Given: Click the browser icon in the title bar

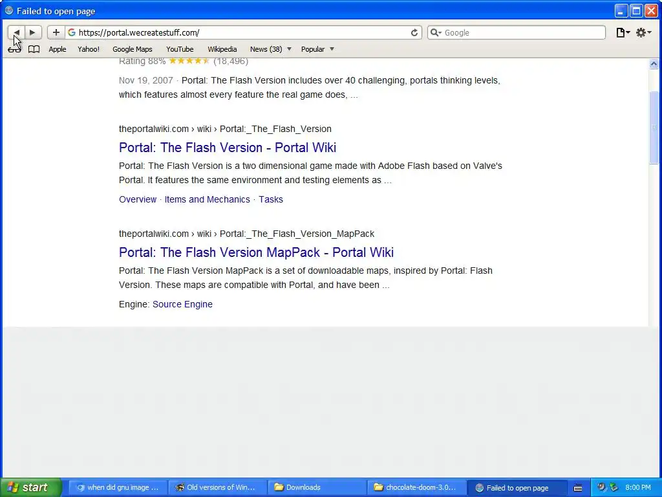Looking at the screenshot, I should pos(9,10).
